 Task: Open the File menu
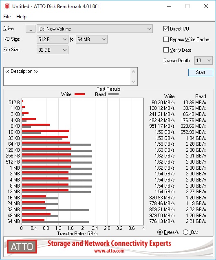[7, 17]
